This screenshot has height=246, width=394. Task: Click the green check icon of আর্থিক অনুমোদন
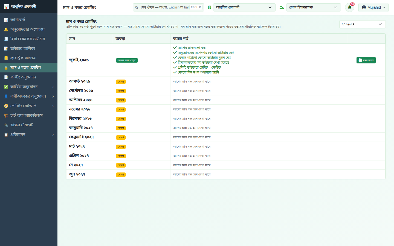coord(6,87)
